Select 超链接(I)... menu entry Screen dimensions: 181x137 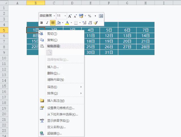tap(61, 133)
